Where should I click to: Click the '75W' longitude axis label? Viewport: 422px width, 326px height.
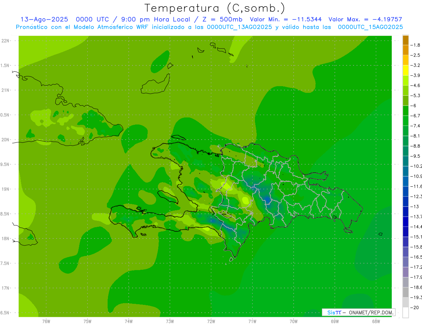(x=88, y=321)
